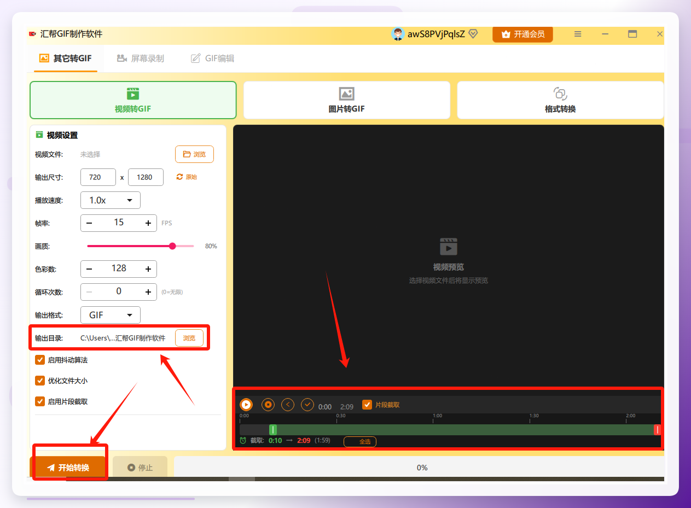Increase 色彩数 with plus button
Screen dimensions: 691x508
point(148,269)
